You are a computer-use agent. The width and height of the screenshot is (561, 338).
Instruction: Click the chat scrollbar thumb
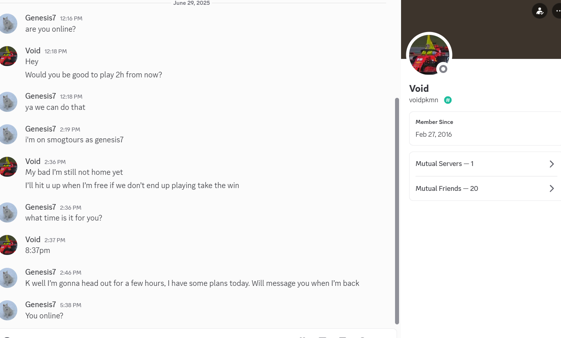pos(397,211)
